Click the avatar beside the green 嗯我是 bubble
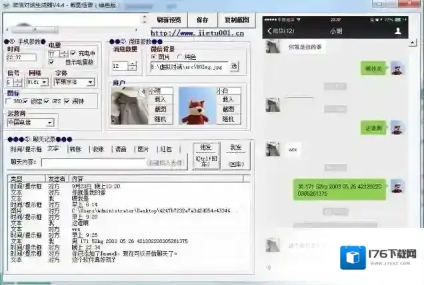Screen dimensions: 424x285 pyautogui.click(x=398, y=68)
